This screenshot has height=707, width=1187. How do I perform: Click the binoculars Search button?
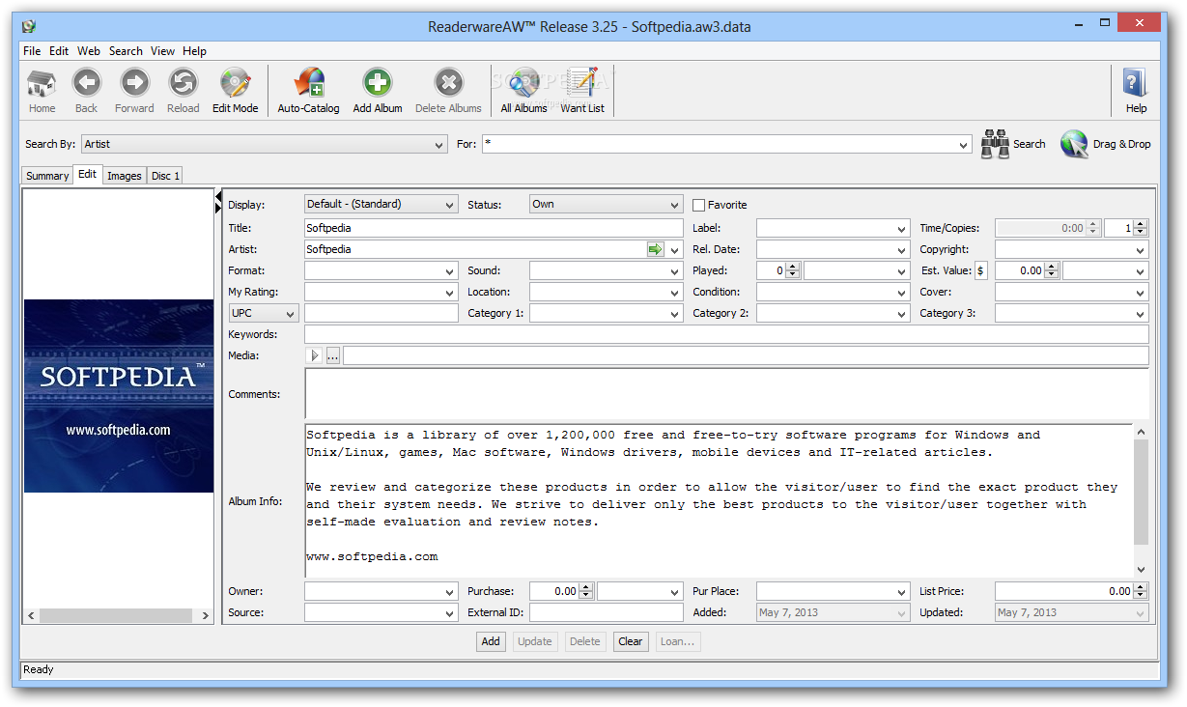pyautogui.click(x=1013, y=144)
